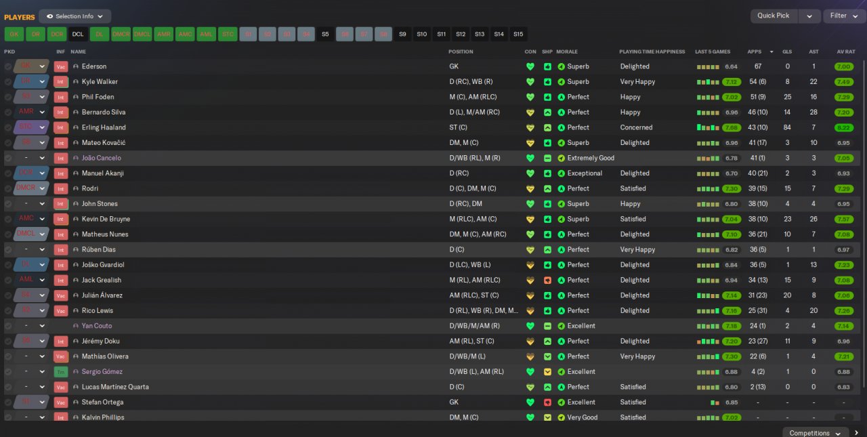Viewport: 867px width, 437px height.
Task: Open the Competitions dropdown
Action: (x=816, y=433)
